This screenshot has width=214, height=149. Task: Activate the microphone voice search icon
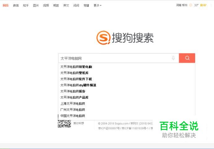[x=173, y=58]
